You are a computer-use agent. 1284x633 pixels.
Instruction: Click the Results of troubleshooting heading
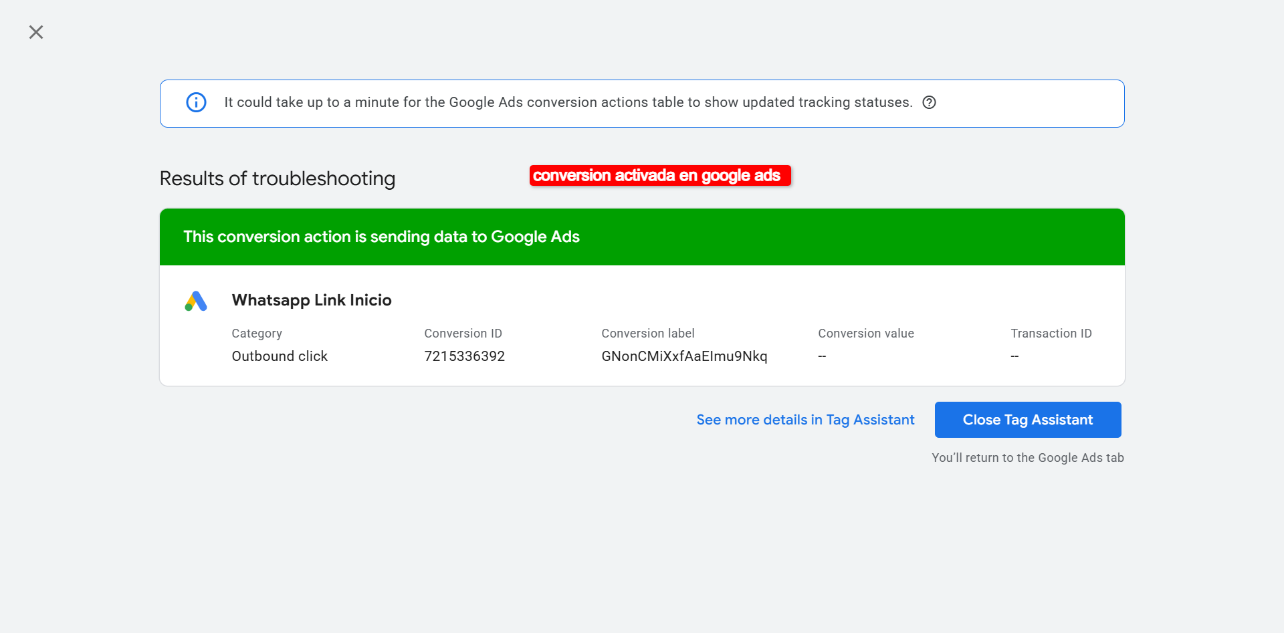278,178
